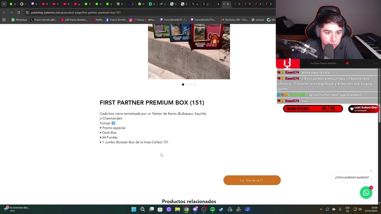Switch to Chrome on the taskbar
Image resolution: width=381 pixels, height=214 pixels.
tap(186, 209)
